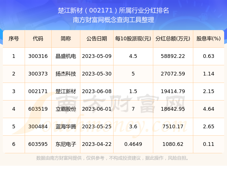This screenshot has height=172, width=227.
Task: Click the yield value 0.63
Action: pos(209,56)
